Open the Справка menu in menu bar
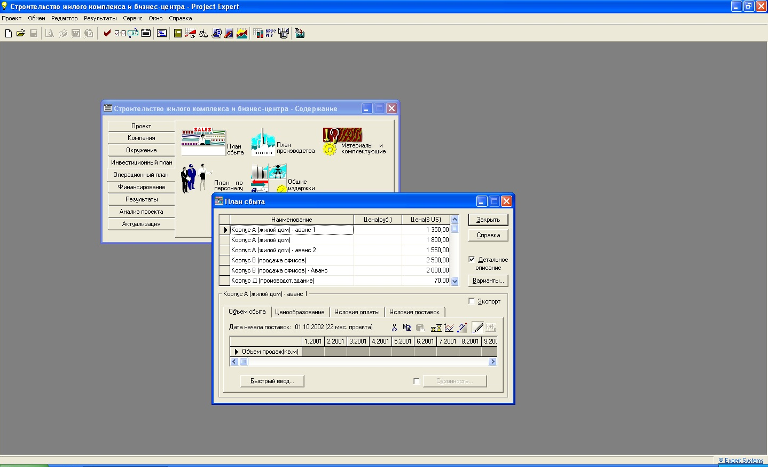Viewport: 768px width, 467px height. [x=181, y=18]
